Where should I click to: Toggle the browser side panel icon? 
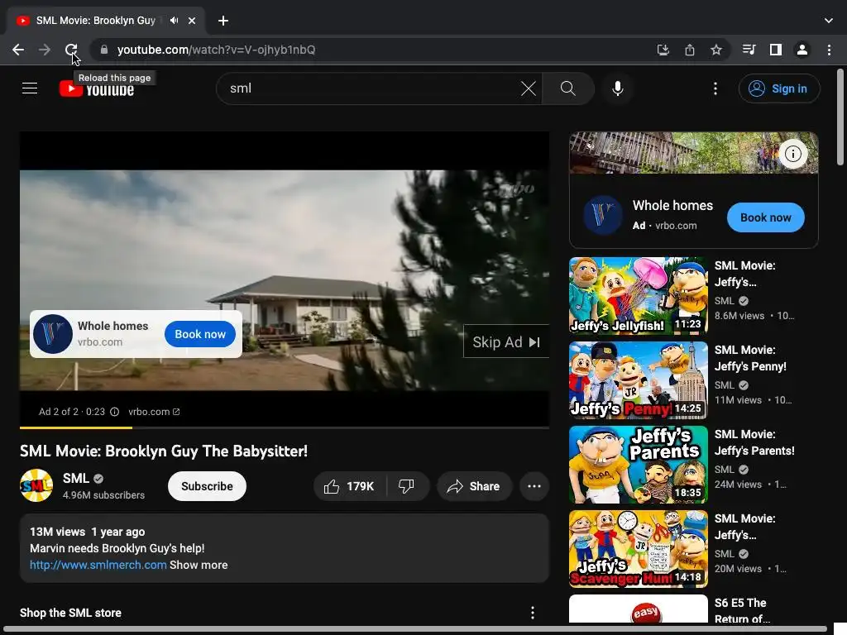pyautogui.click(x=776, y=50)
